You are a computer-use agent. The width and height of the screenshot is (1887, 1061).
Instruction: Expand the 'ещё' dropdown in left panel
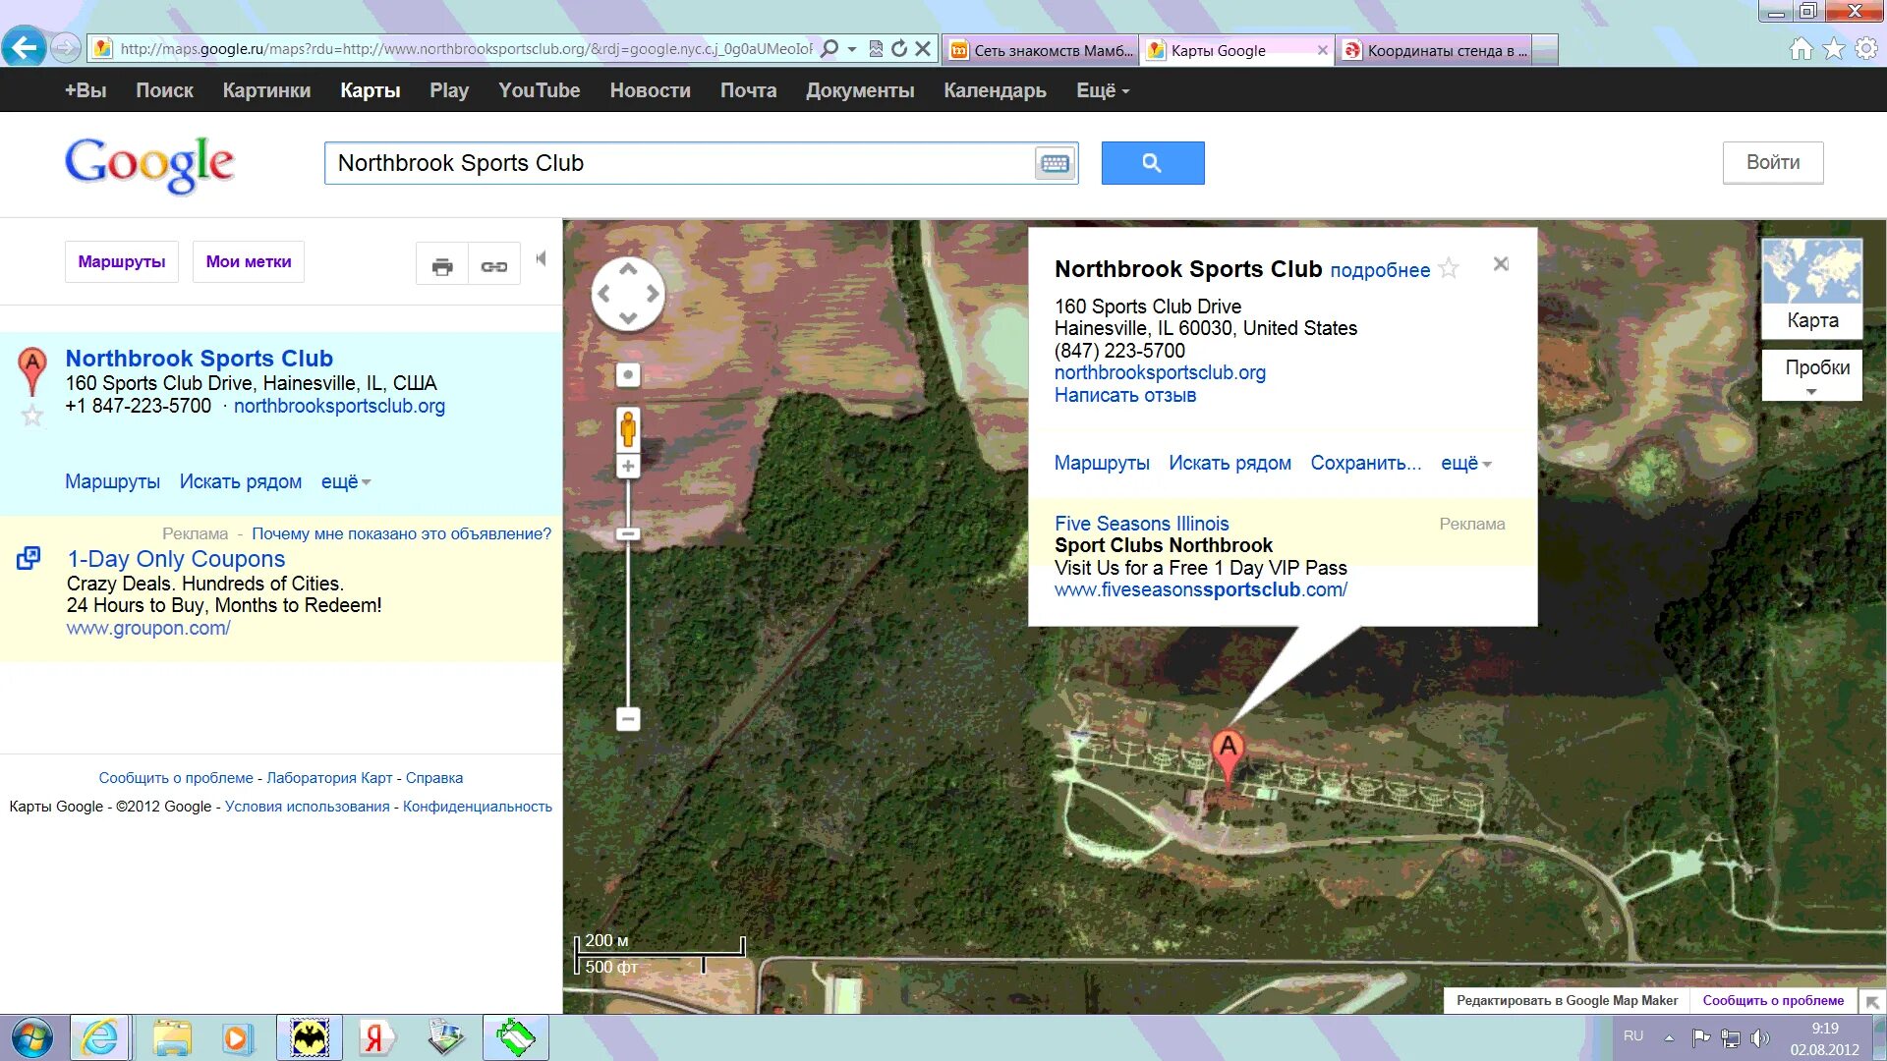click(x=347, y=480)
